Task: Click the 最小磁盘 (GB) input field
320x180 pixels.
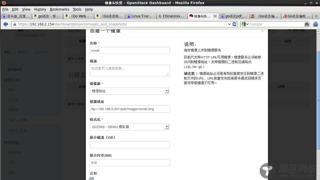Action: coord(130,145)
